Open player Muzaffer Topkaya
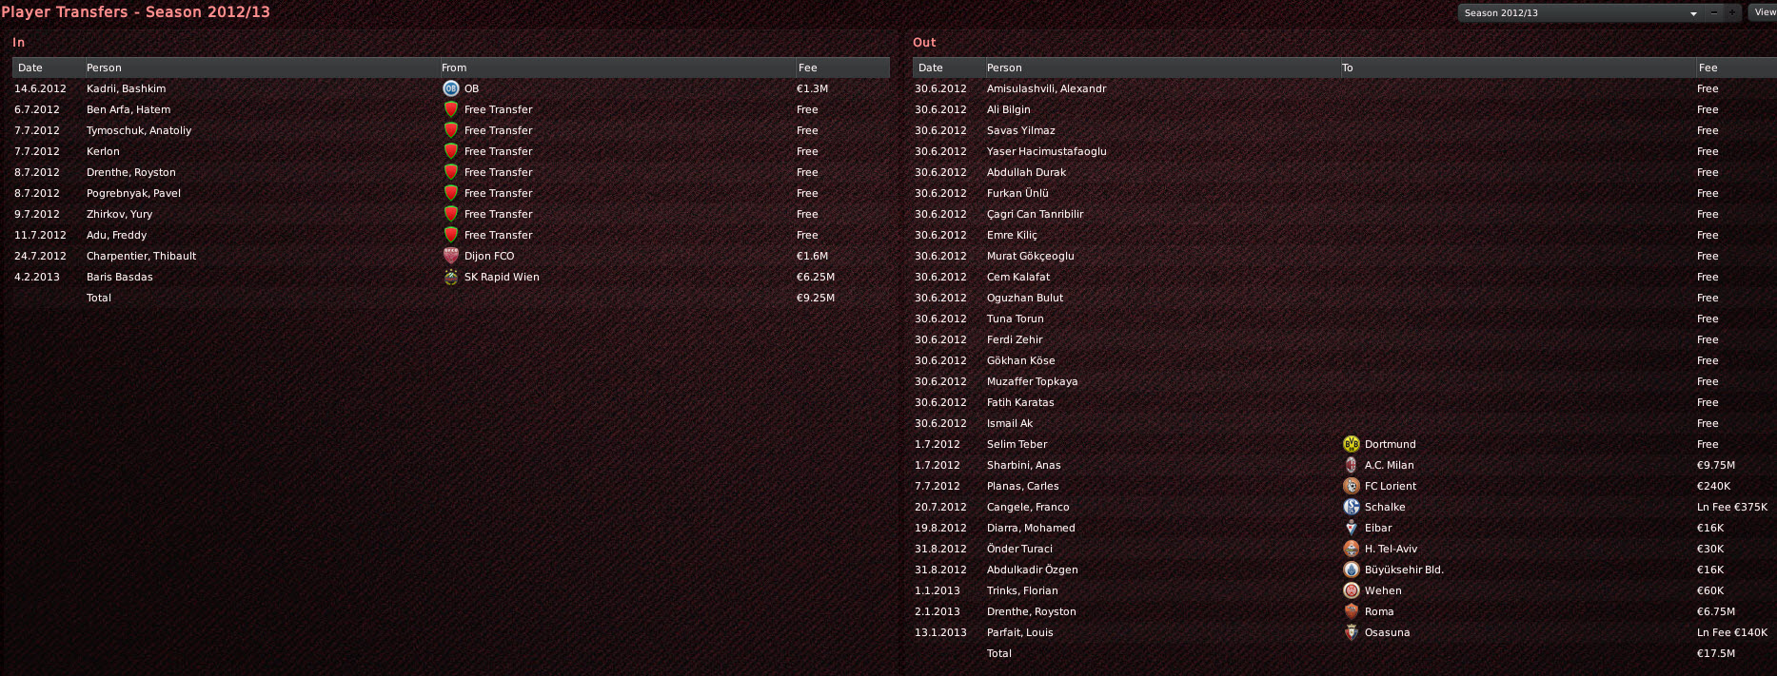The height and width of the screenshot is (676, 1777). [1032, 381]
